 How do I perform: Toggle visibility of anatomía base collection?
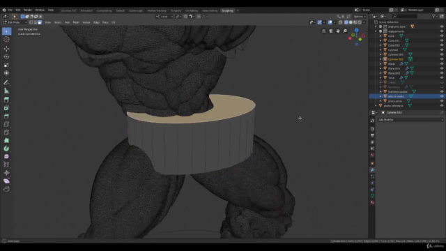(442, 26)
